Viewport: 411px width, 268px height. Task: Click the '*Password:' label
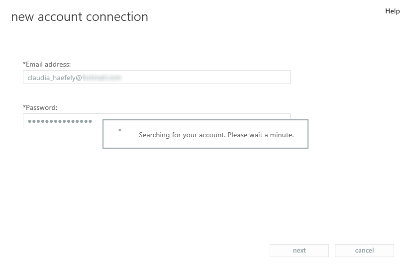tap(40, 108)
